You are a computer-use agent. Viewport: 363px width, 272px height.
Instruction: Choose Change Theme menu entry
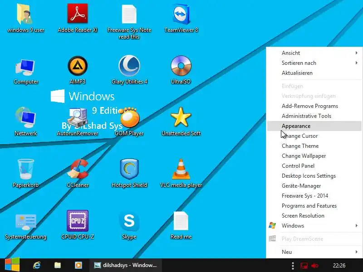click(x=314, y=146)
